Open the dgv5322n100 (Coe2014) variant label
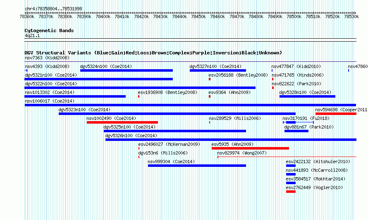The height and width of the screenshot is (220, 368). point(51,84)
